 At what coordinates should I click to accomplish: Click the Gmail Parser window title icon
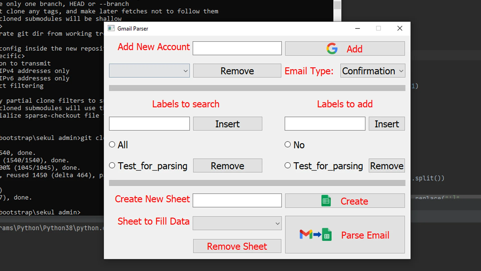(111, 28)
